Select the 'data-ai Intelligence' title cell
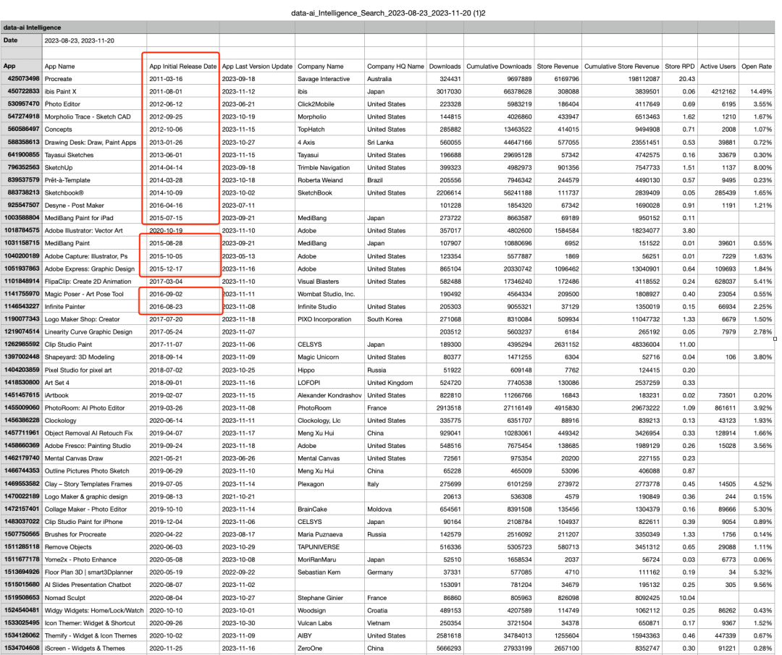Viewport: 782px width, 655px height. [32, 28]
